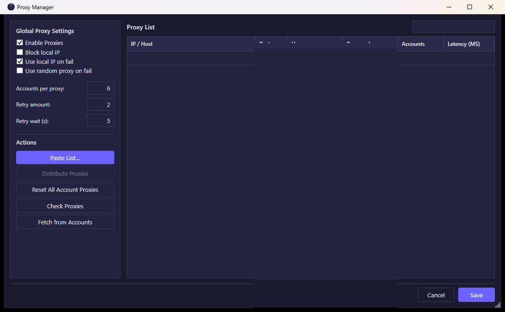Click the Proxy Manager app icon
505x312 pixels.
[11, 7]
